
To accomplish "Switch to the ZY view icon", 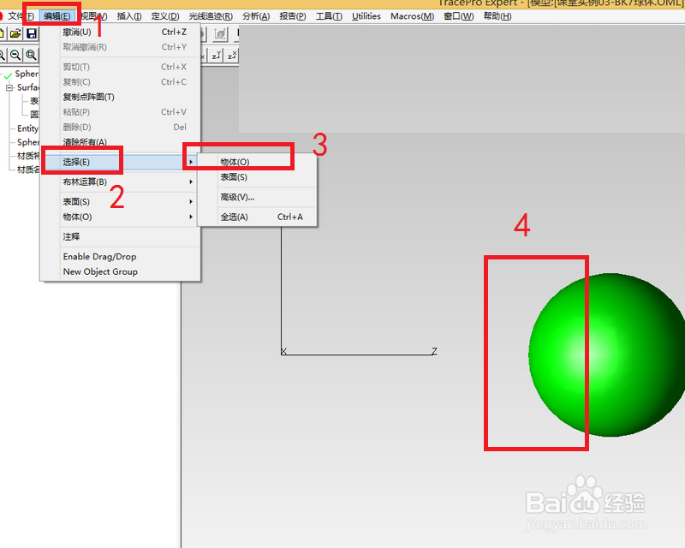I will pos(217,56).
